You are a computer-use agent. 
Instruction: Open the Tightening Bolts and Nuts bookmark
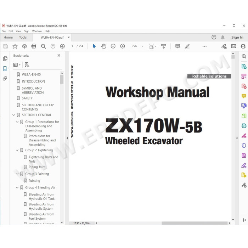tap(44, 159)
